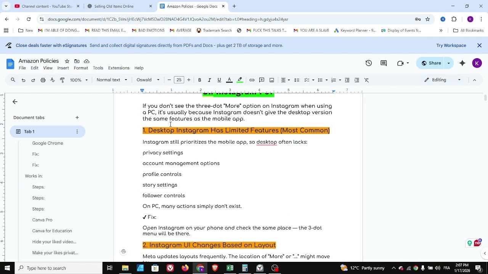Add a new document tab with plus
Image resolution: width=488 pixels, height=274 pixels.
tap(77, 118)
